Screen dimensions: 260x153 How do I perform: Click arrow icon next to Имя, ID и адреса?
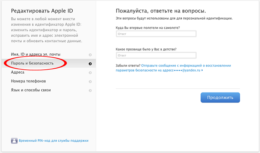point(90,55)
